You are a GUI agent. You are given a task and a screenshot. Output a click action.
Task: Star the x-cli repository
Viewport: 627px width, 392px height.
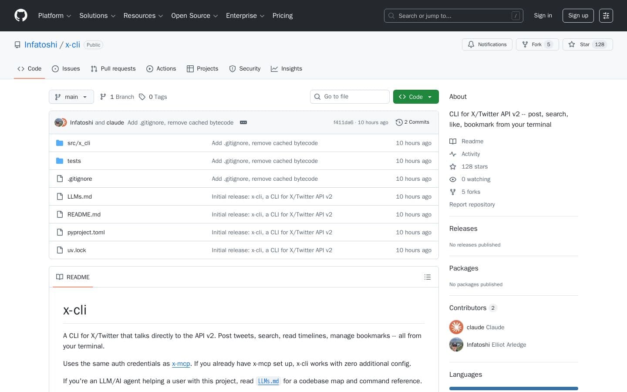[585, 44]
